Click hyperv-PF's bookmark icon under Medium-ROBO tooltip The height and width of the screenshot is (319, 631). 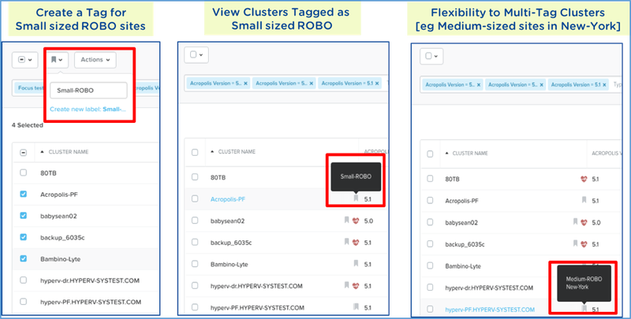tap(584, 309)
